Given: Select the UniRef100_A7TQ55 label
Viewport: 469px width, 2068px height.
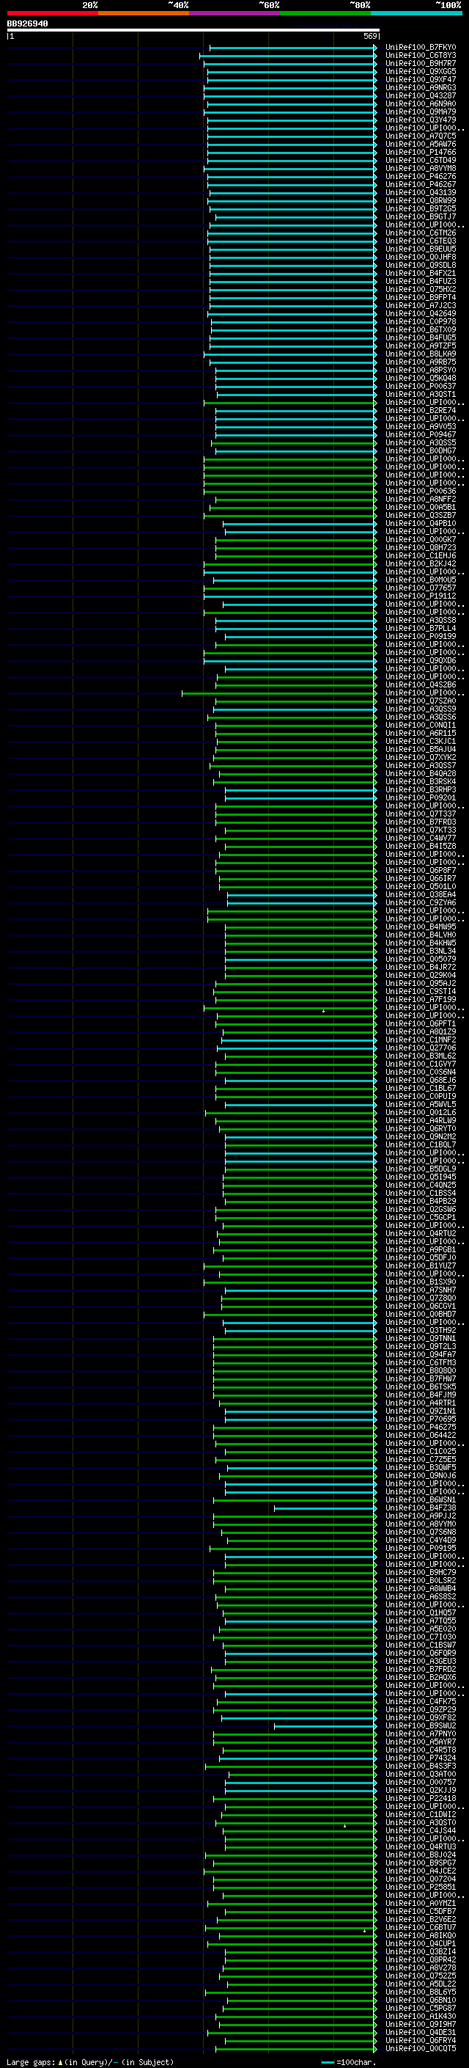Looking at the screenshot, I should click(x=420, y=1621).
